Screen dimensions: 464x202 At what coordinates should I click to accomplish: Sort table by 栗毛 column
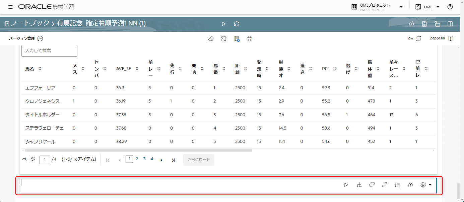point(202,69)
